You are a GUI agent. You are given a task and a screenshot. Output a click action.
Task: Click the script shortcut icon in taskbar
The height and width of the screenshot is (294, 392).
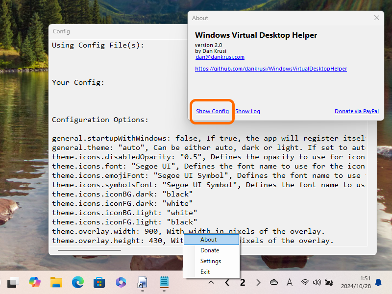point(143,283)
